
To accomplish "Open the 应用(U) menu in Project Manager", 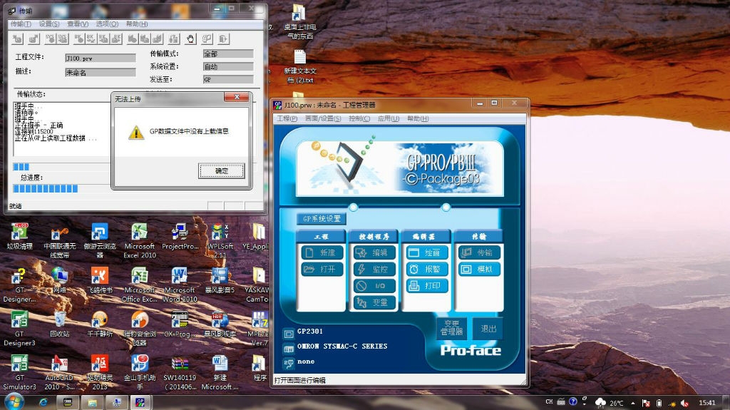I will [x=389, y=118].
